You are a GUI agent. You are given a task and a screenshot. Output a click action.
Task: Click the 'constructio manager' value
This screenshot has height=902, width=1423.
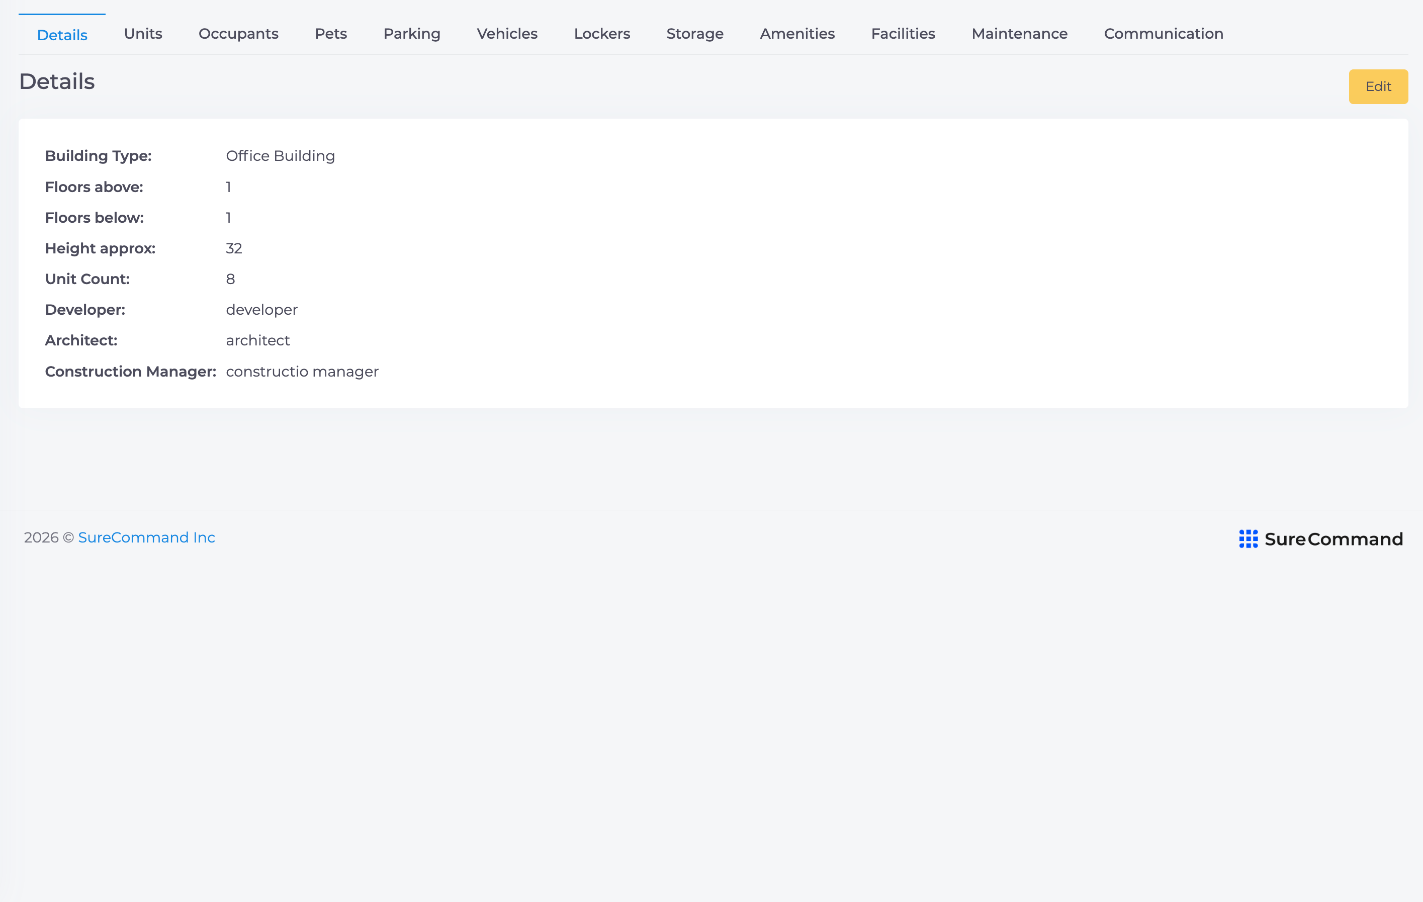[x=302, y=372]
